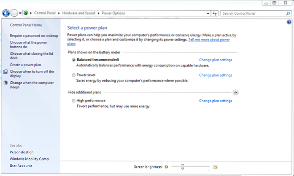
Task: Select the Balanced (recommended) plan
Action: point(73,60)
